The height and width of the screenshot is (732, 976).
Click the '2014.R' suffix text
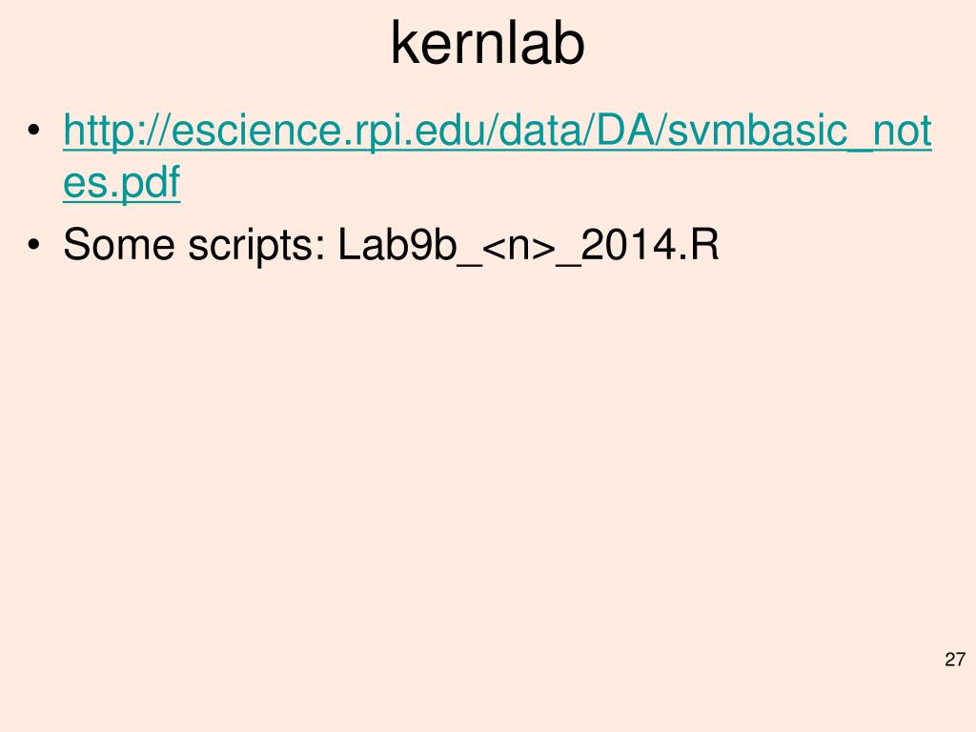pos(649,245)
